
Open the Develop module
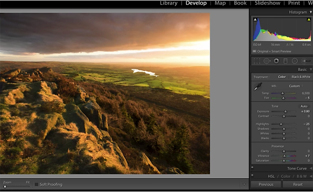pos(196,3)
